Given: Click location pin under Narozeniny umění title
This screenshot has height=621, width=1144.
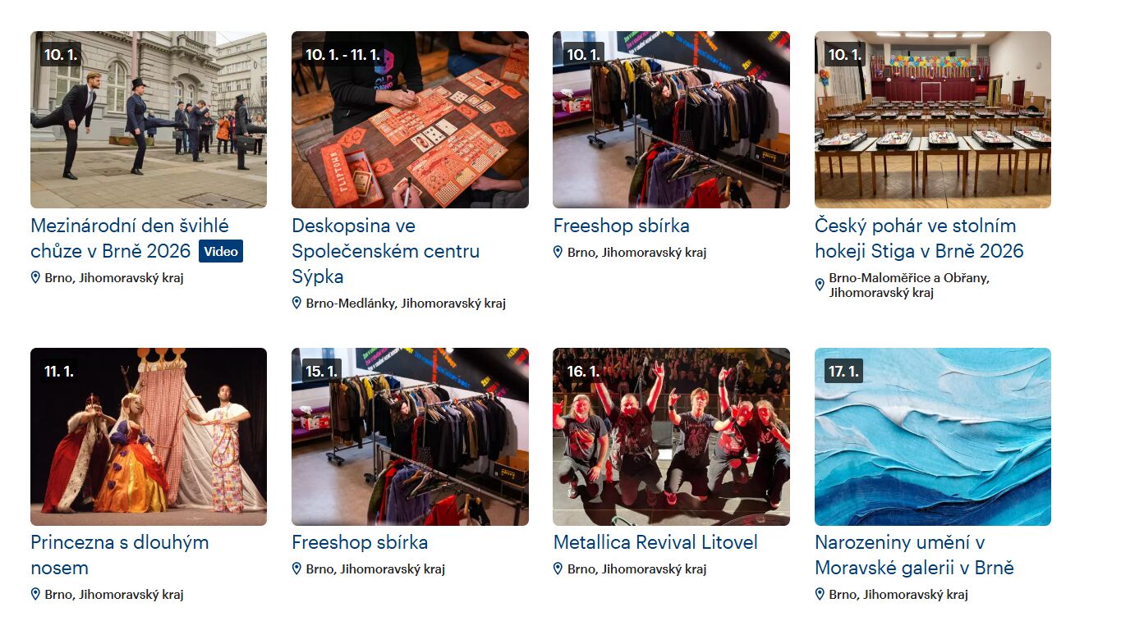Looking at the screenshot, I should (x=820, y=594).
